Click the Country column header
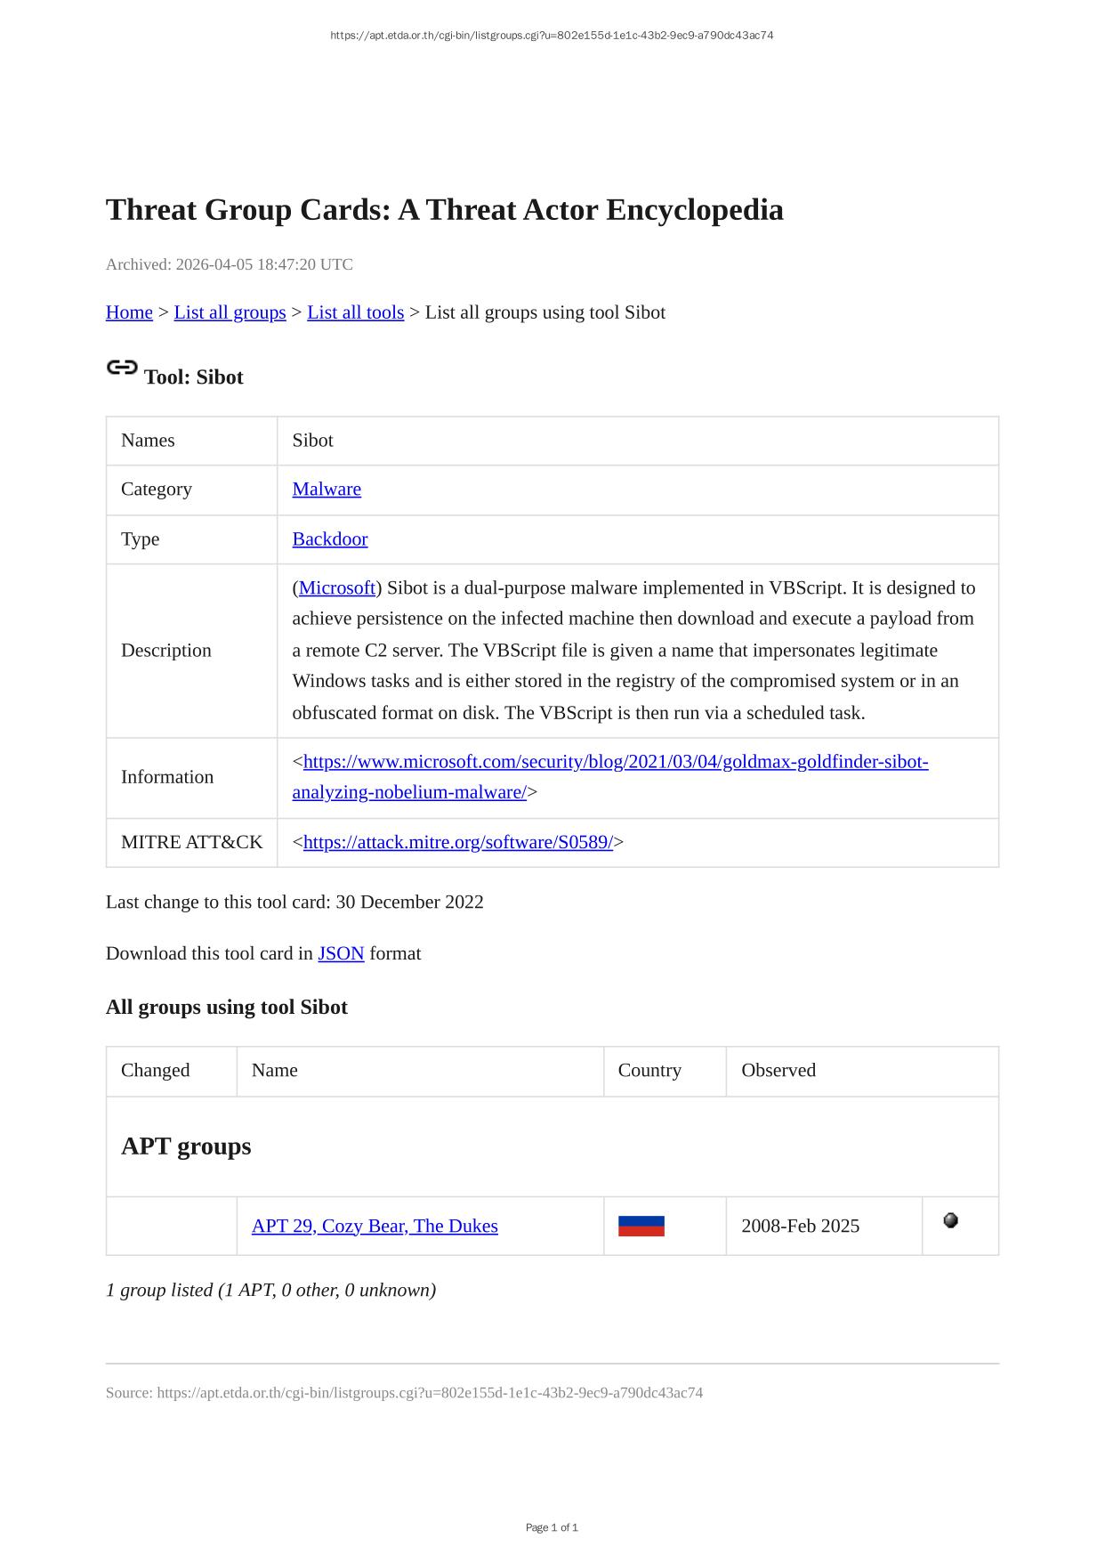The image size is (1105, 1563). (x=649, y=1071)
